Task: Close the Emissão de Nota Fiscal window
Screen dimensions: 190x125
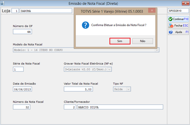Action: (185, 3)
